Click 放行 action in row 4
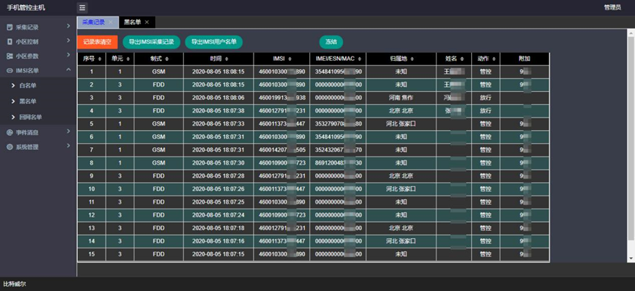This screenshot has width=635, height=291. pyautogui.click(x=486, y=110)
